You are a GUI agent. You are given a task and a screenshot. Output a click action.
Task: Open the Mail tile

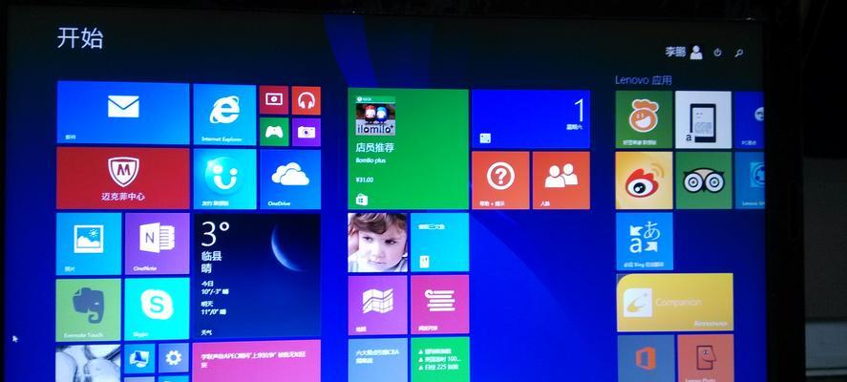point(123,113)
